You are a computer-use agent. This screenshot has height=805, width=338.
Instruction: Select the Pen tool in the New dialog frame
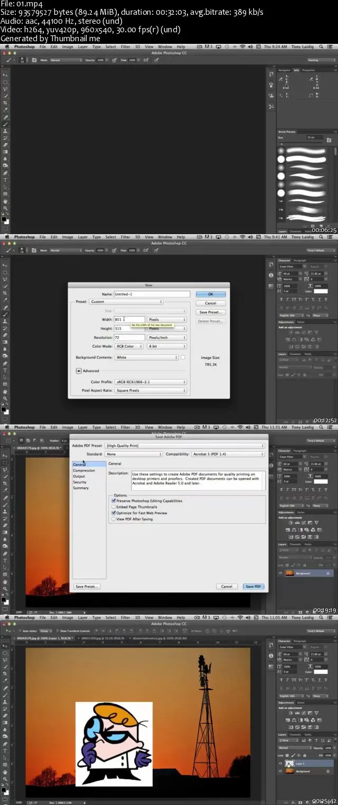[x=5, y=363]
